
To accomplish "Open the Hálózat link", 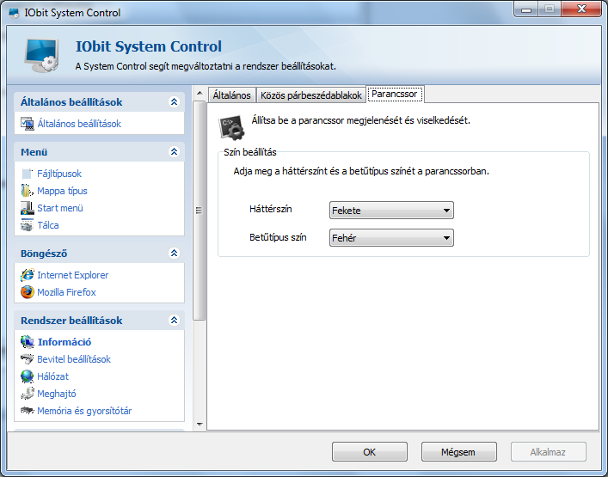I will click(52, 376).
